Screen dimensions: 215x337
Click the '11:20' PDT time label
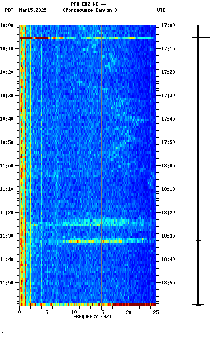tap(7, 213)
